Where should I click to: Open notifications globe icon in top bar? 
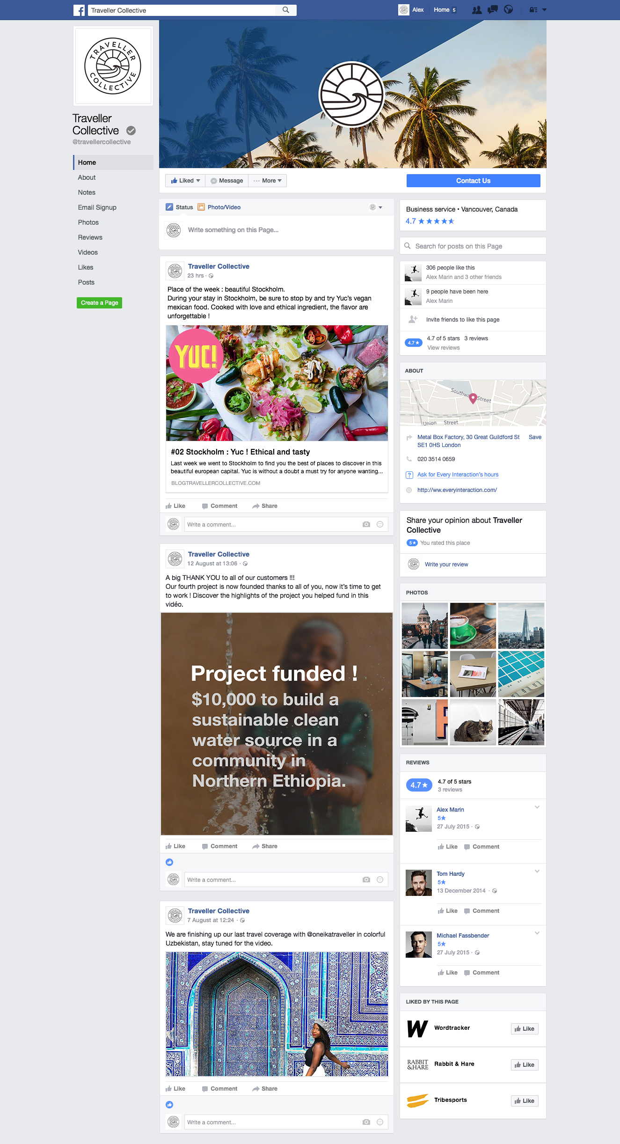coord(509,10)
